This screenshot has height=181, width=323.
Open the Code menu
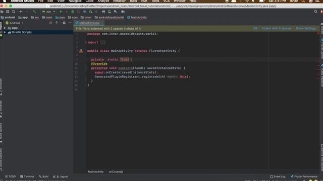pos(89,1)
